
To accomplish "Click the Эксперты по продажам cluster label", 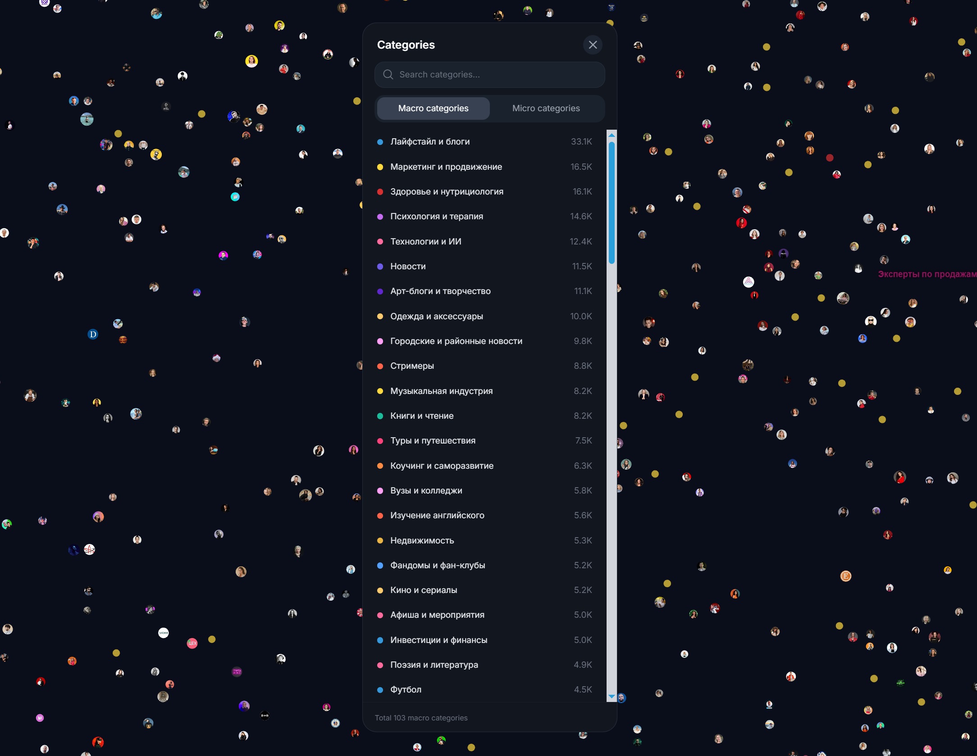I will pyautogui.click(x=927, y=274).
